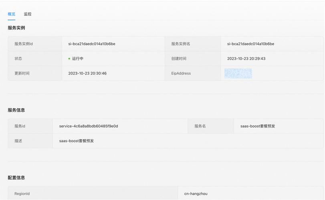Click the blurred EipAddress value
Screen dimensions: 325x200
(x=238, y=73)
